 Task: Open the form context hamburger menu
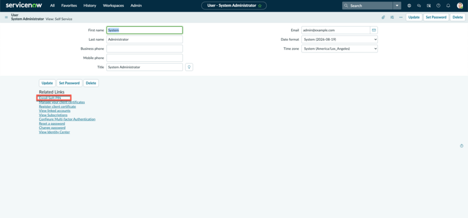(x=6, y=17)
